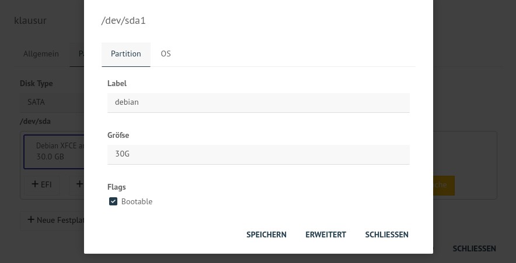This screenshot has width=516, height=263.
Task: Add a disk with Neue Festplatte button
Action: (x=52, y=220)
